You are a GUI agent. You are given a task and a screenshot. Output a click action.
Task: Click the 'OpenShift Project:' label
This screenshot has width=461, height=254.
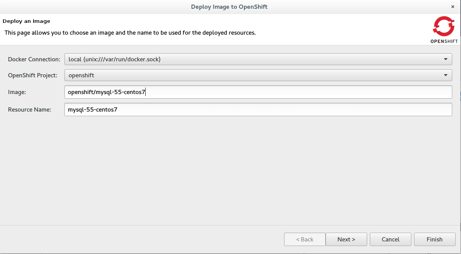pyautogui.click(x=33, y=75)
